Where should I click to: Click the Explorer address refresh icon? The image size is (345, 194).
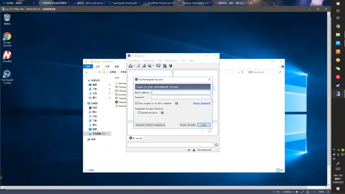coord(242,72)
